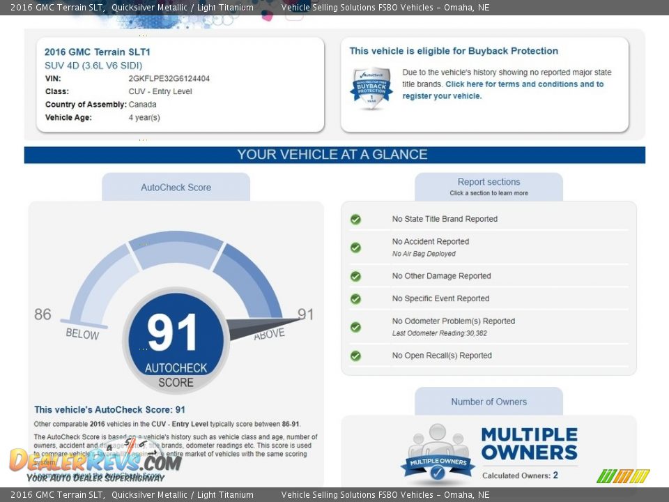The image size is (669, 502).
Task: Click the score gauge needle pointing to Above
Action: tap(261, 326)
